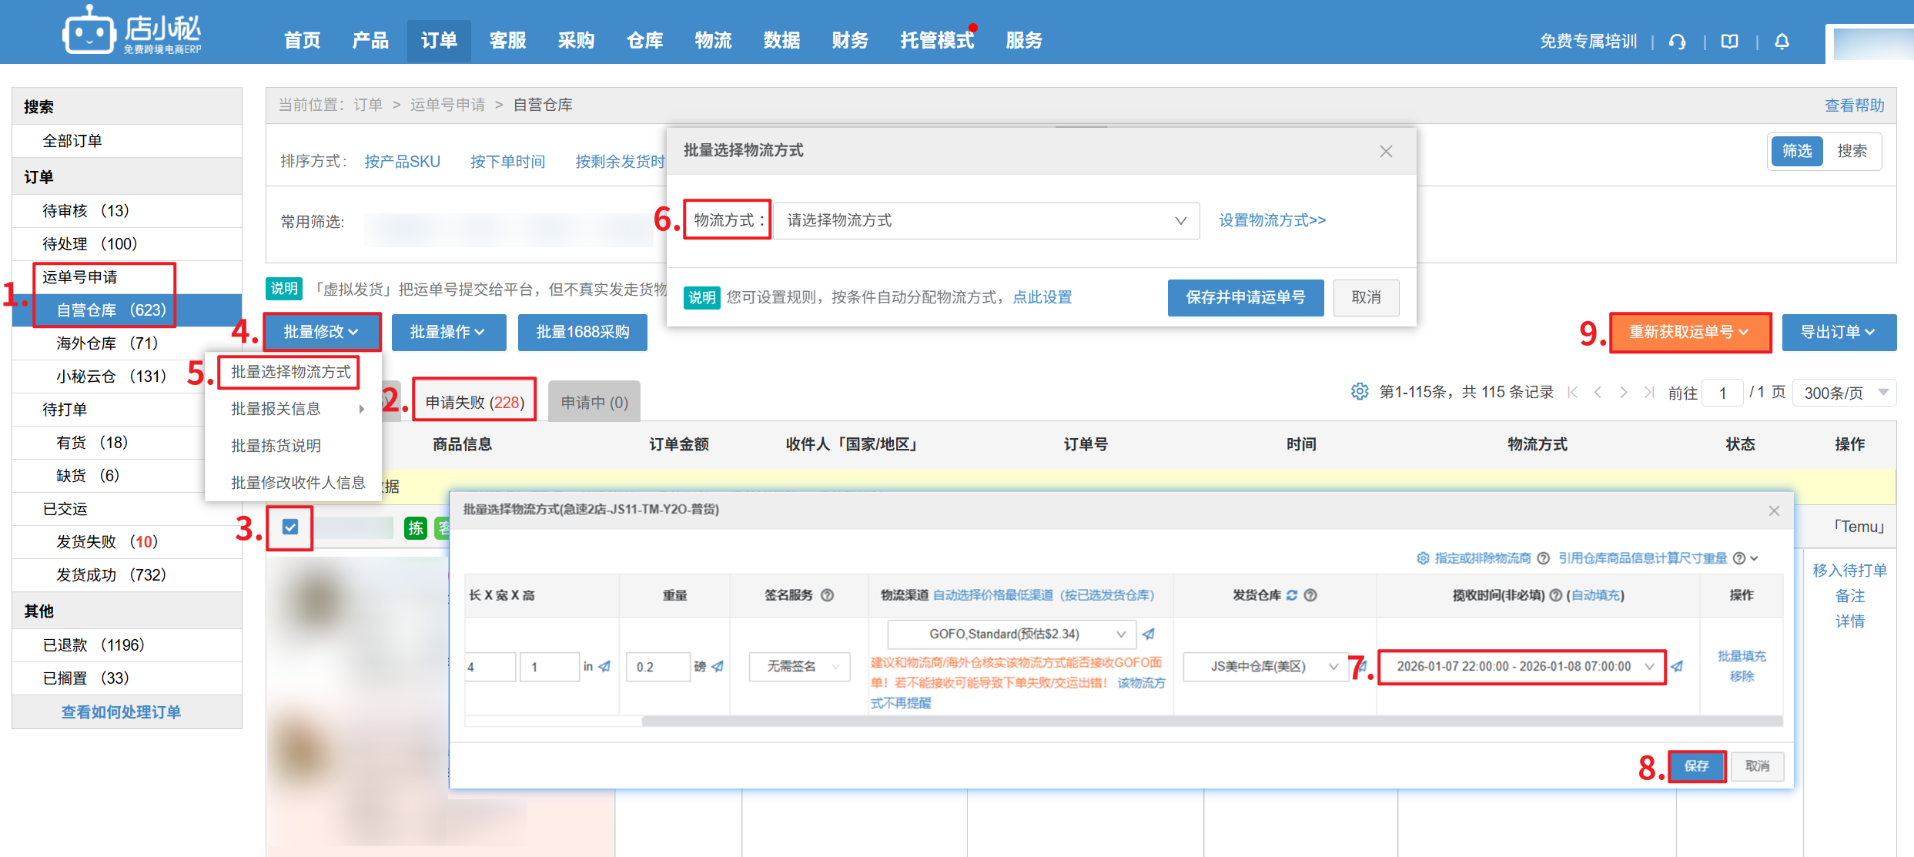Click the customer service headset icon
This screenshot has height=857, width=1914.
point(1678,42)
